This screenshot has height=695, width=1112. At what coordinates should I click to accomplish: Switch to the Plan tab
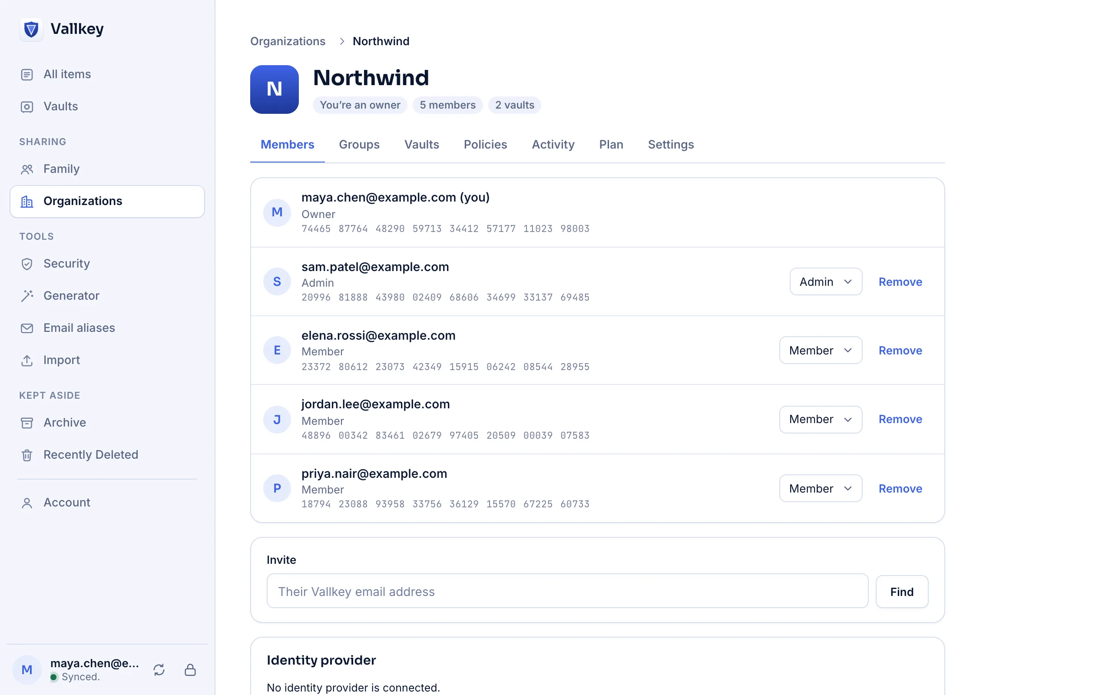click(611, 144)
